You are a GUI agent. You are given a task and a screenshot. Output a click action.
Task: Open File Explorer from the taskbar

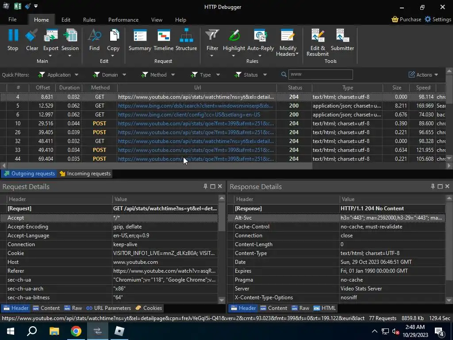54,331
